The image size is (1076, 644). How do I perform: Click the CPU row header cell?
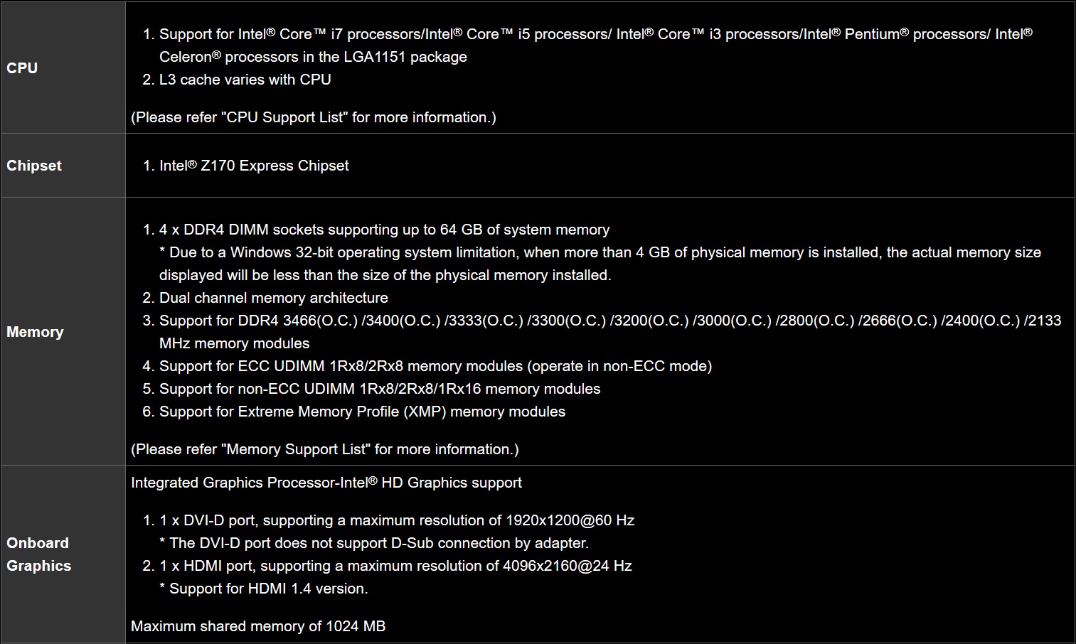22,68
